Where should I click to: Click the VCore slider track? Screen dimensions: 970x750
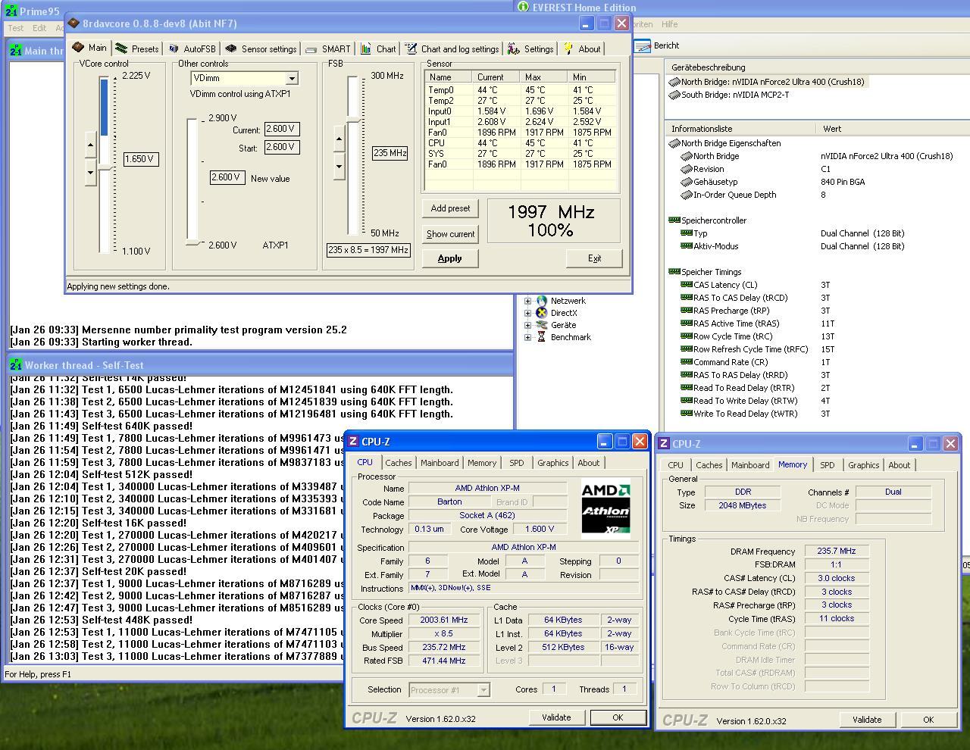pyautogui.click(x=105, y=164)
